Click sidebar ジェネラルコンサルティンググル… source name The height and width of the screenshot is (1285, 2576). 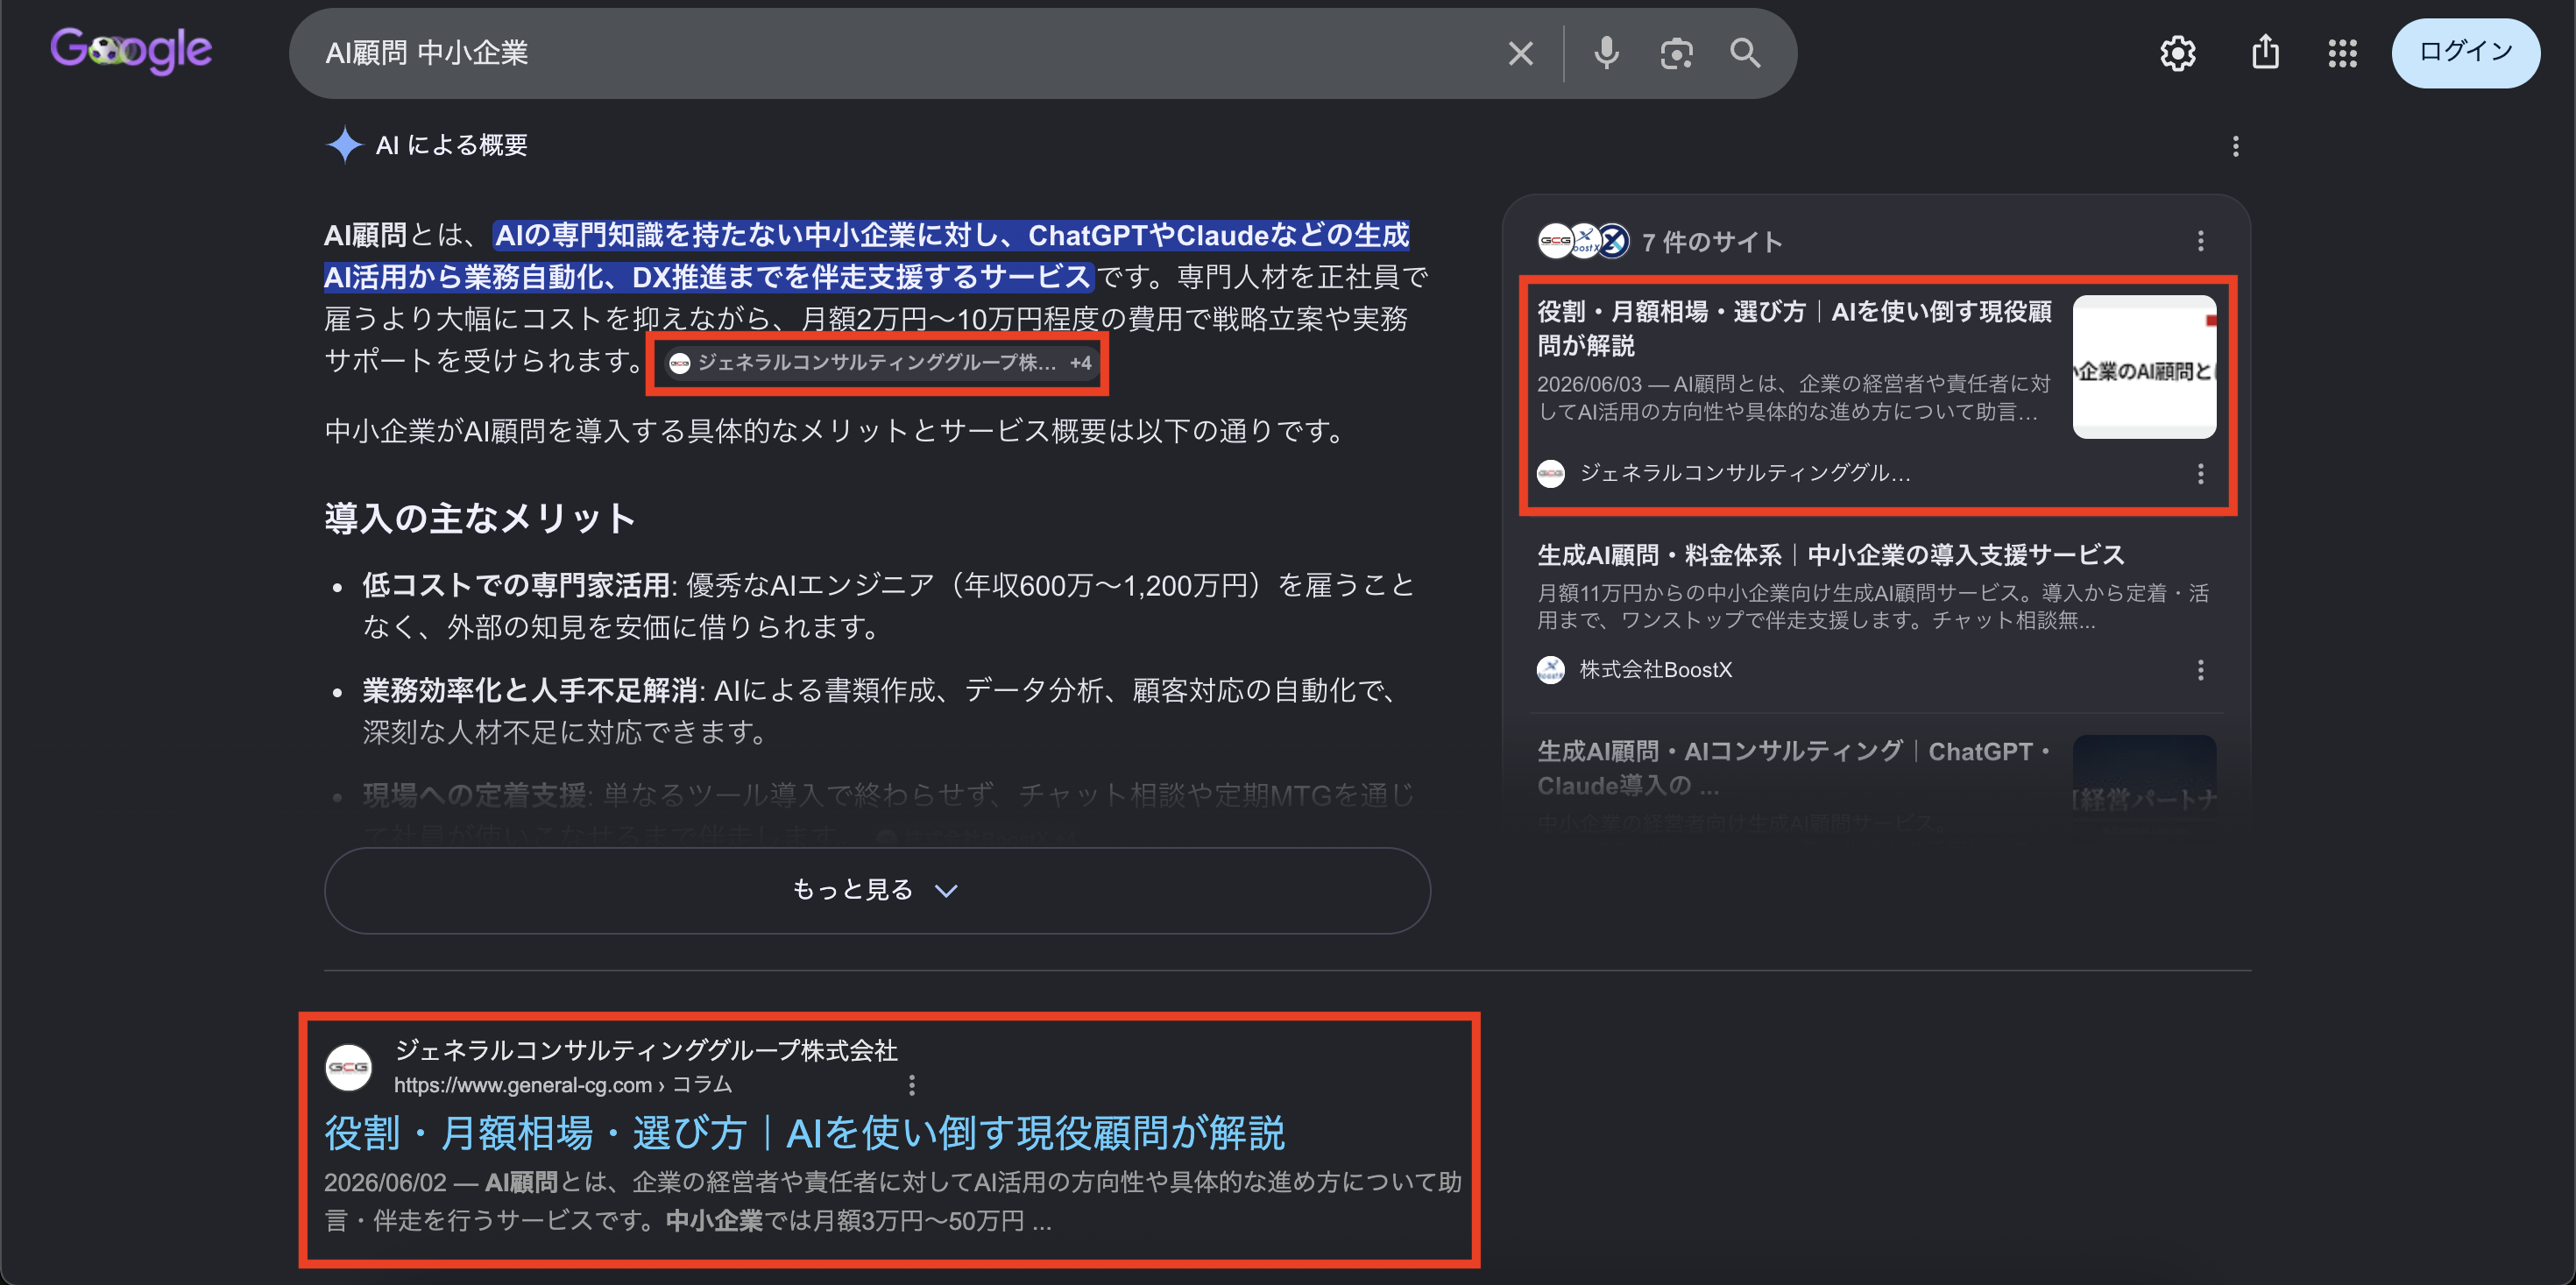click(x=1745, y=473)
